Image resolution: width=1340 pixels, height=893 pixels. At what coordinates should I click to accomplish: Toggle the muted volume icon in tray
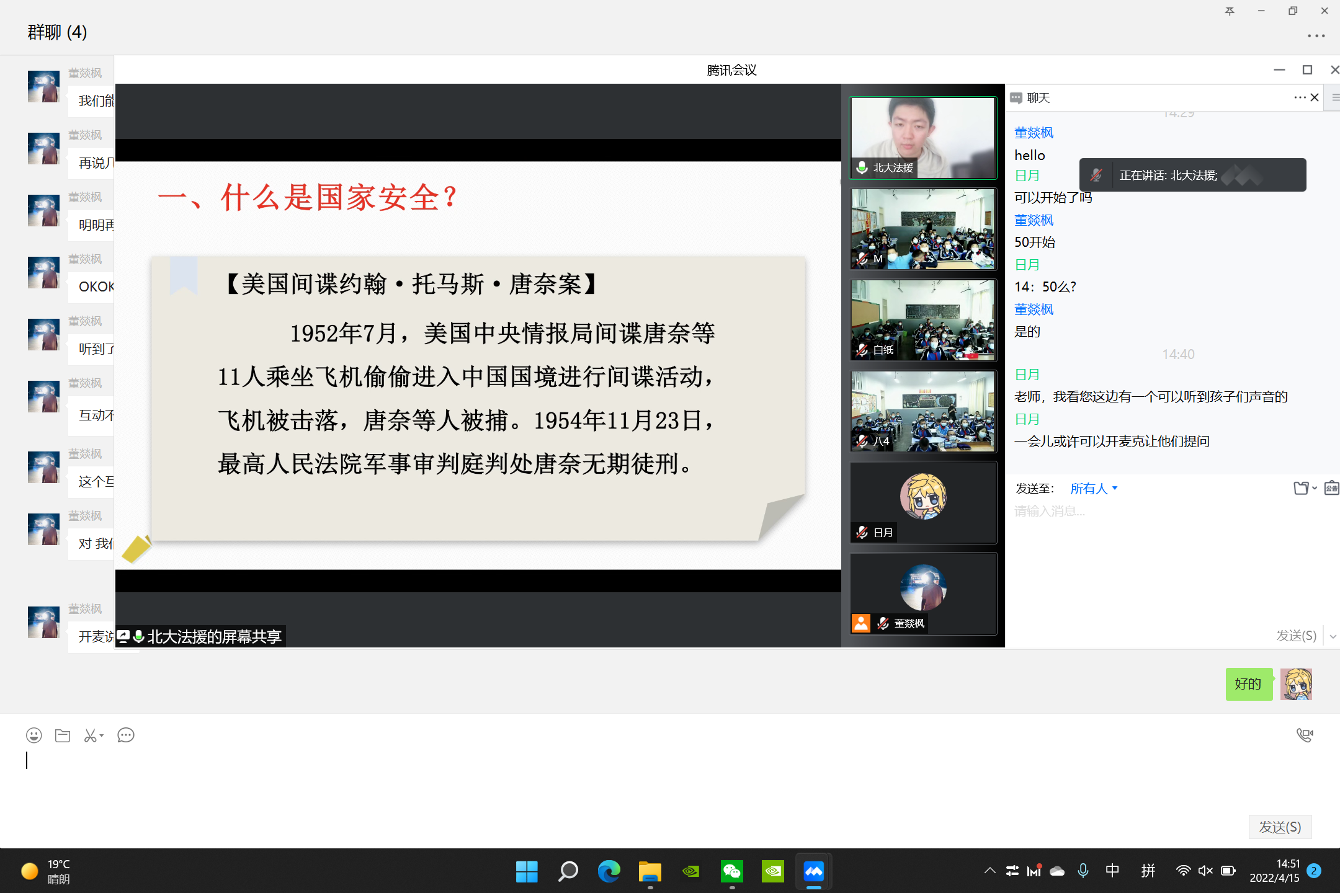click(x=1205, y=871)
